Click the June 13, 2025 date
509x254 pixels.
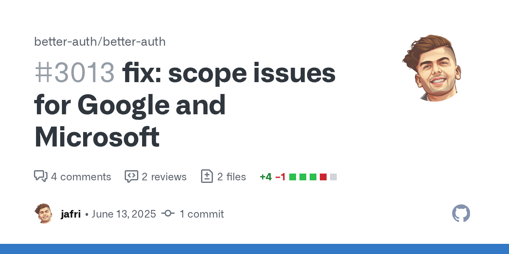tap(123, 214)
